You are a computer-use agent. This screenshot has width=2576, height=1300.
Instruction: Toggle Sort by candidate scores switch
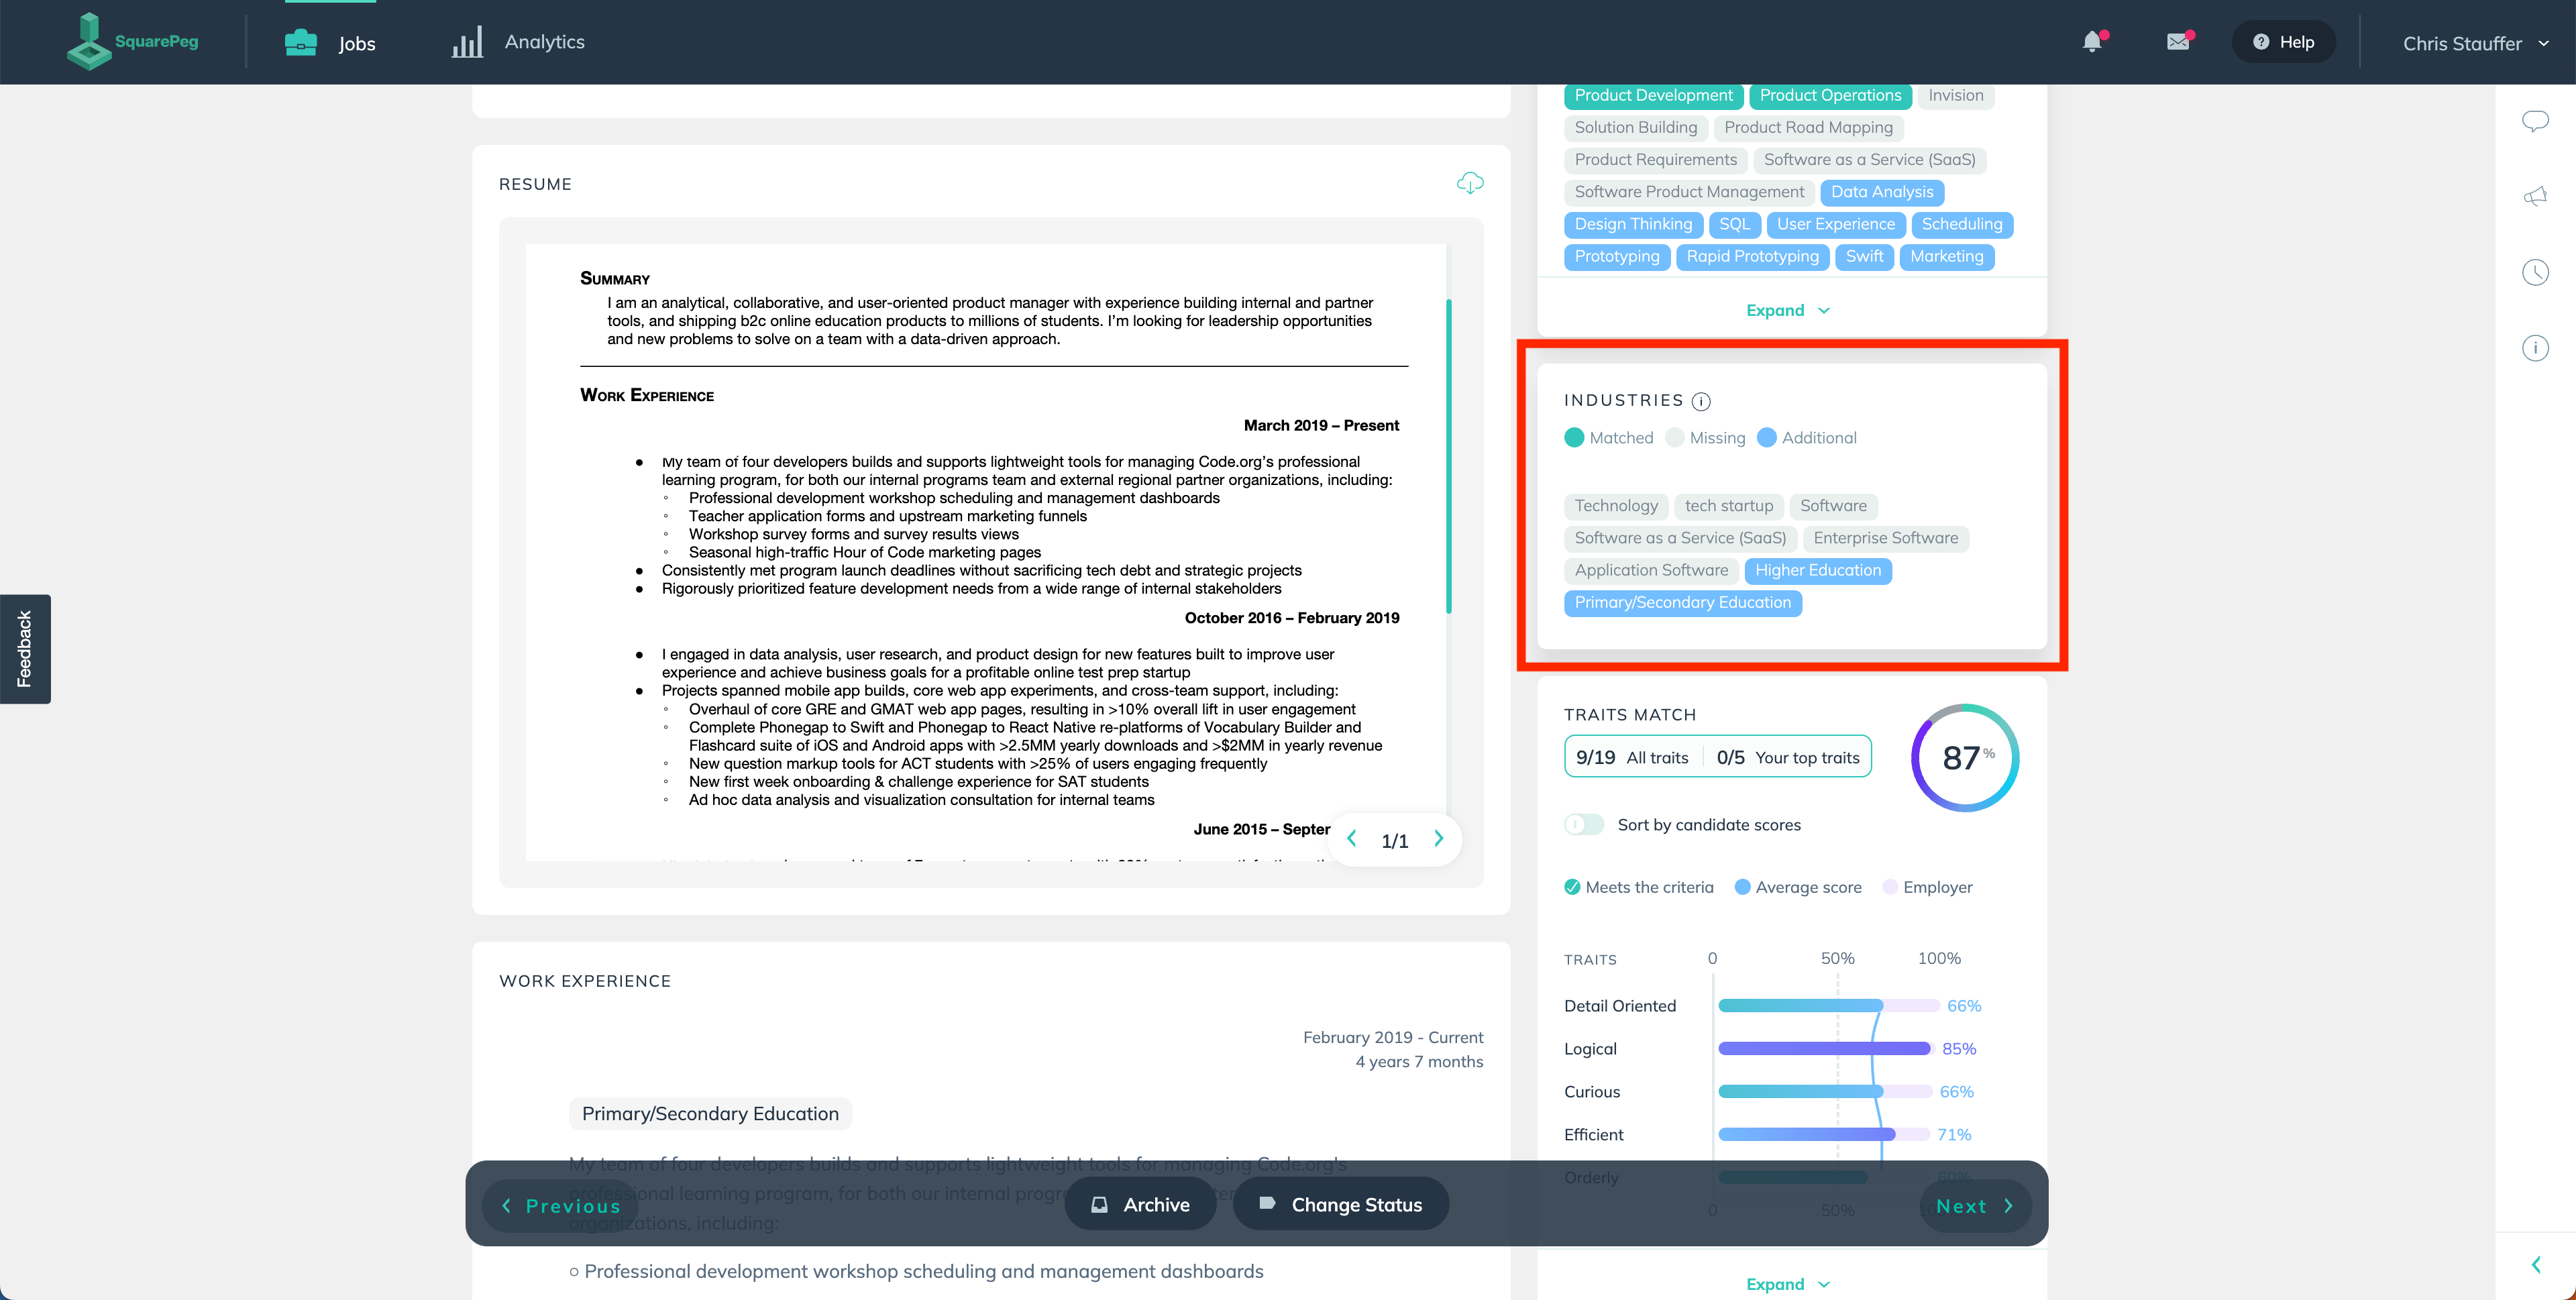[1584, 825]
